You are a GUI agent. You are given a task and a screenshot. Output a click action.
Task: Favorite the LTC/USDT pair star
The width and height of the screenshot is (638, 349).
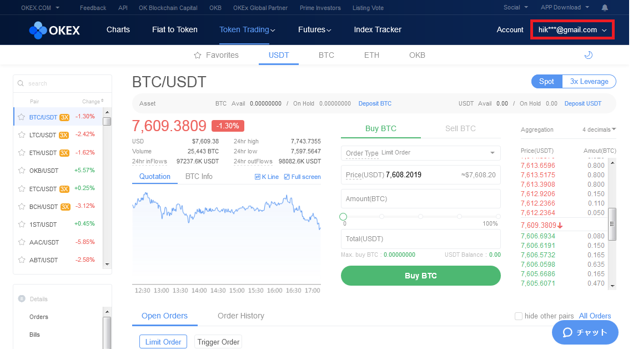(22, 135)
